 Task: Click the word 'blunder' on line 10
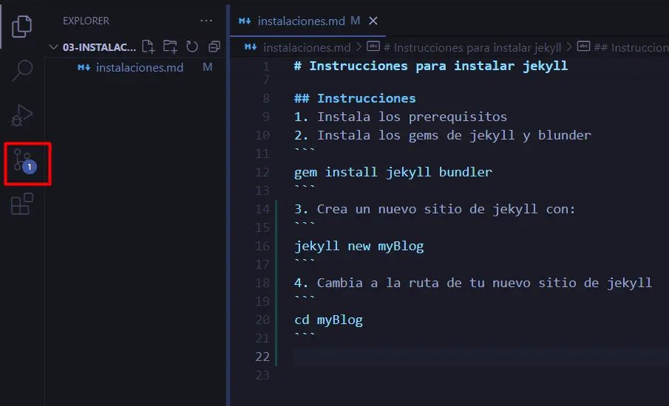[565, 135]
